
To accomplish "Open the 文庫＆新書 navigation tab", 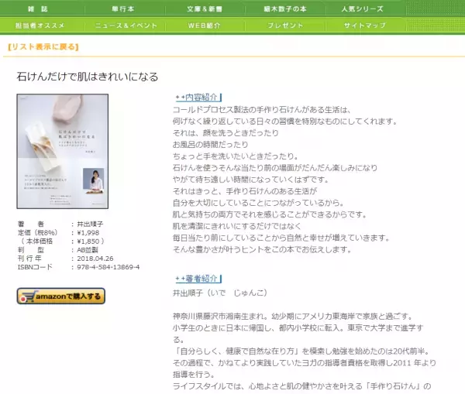I will (205, 9).
